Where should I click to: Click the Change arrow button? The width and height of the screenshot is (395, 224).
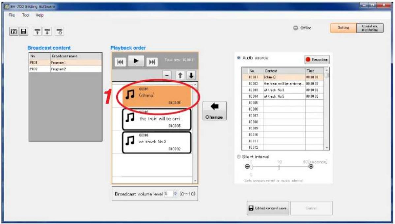click(214, 111)
